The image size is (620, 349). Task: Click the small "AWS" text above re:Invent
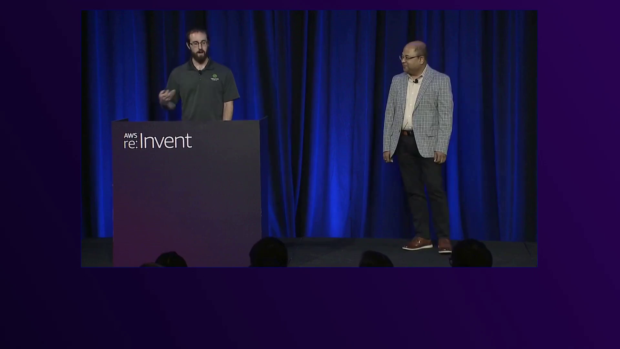pos(130,135)
